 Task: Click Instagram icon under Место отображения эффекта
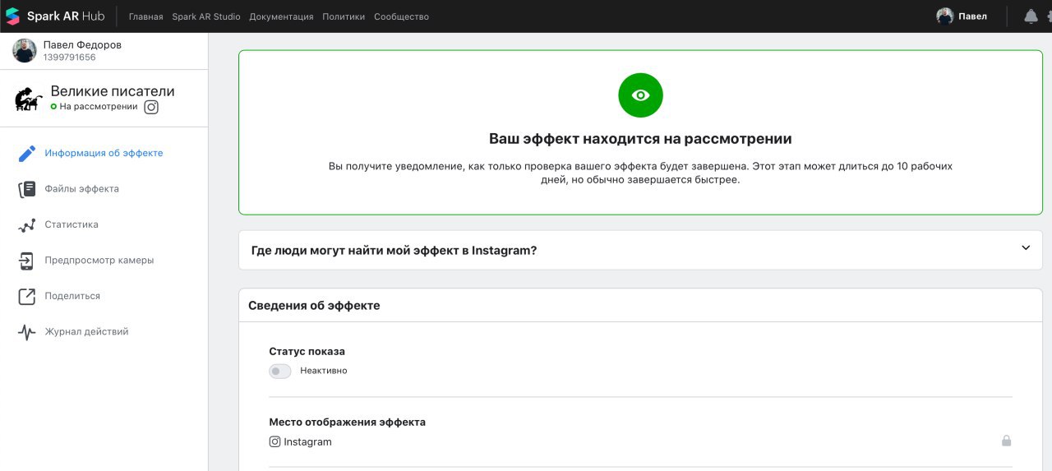tap(275, 441)
